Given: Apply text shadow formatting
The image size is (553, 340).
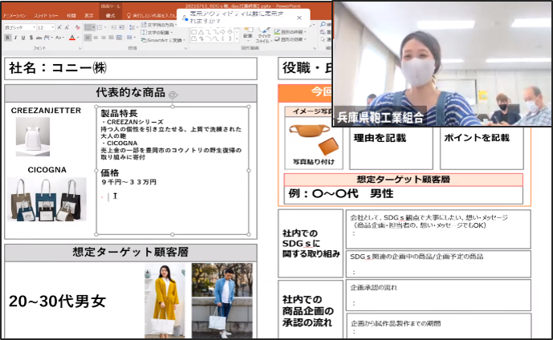Looking at the screenshot, I should (30, 37).
